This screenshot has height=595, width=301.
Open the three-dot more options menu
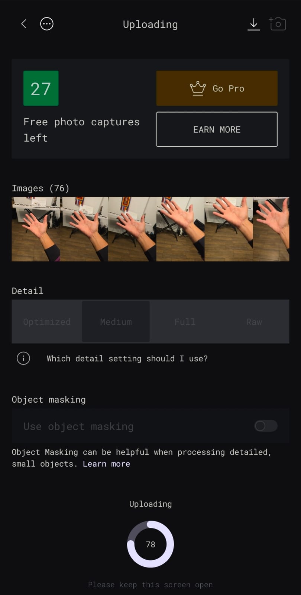(x=47, y=24)
